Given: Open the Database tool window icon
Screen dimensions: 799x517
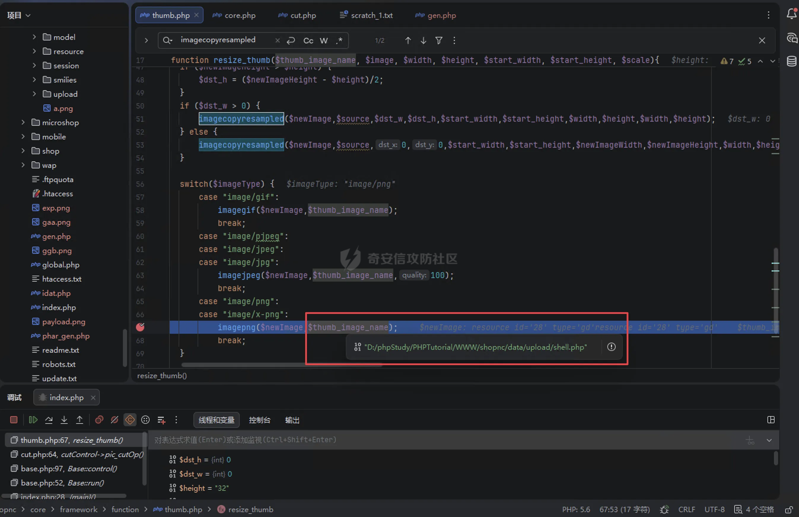Looking at the screenshot, I should point(791,61).
